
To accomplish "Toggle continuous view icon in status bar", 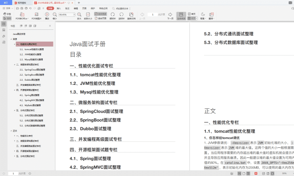I will [x=239, y=173].
